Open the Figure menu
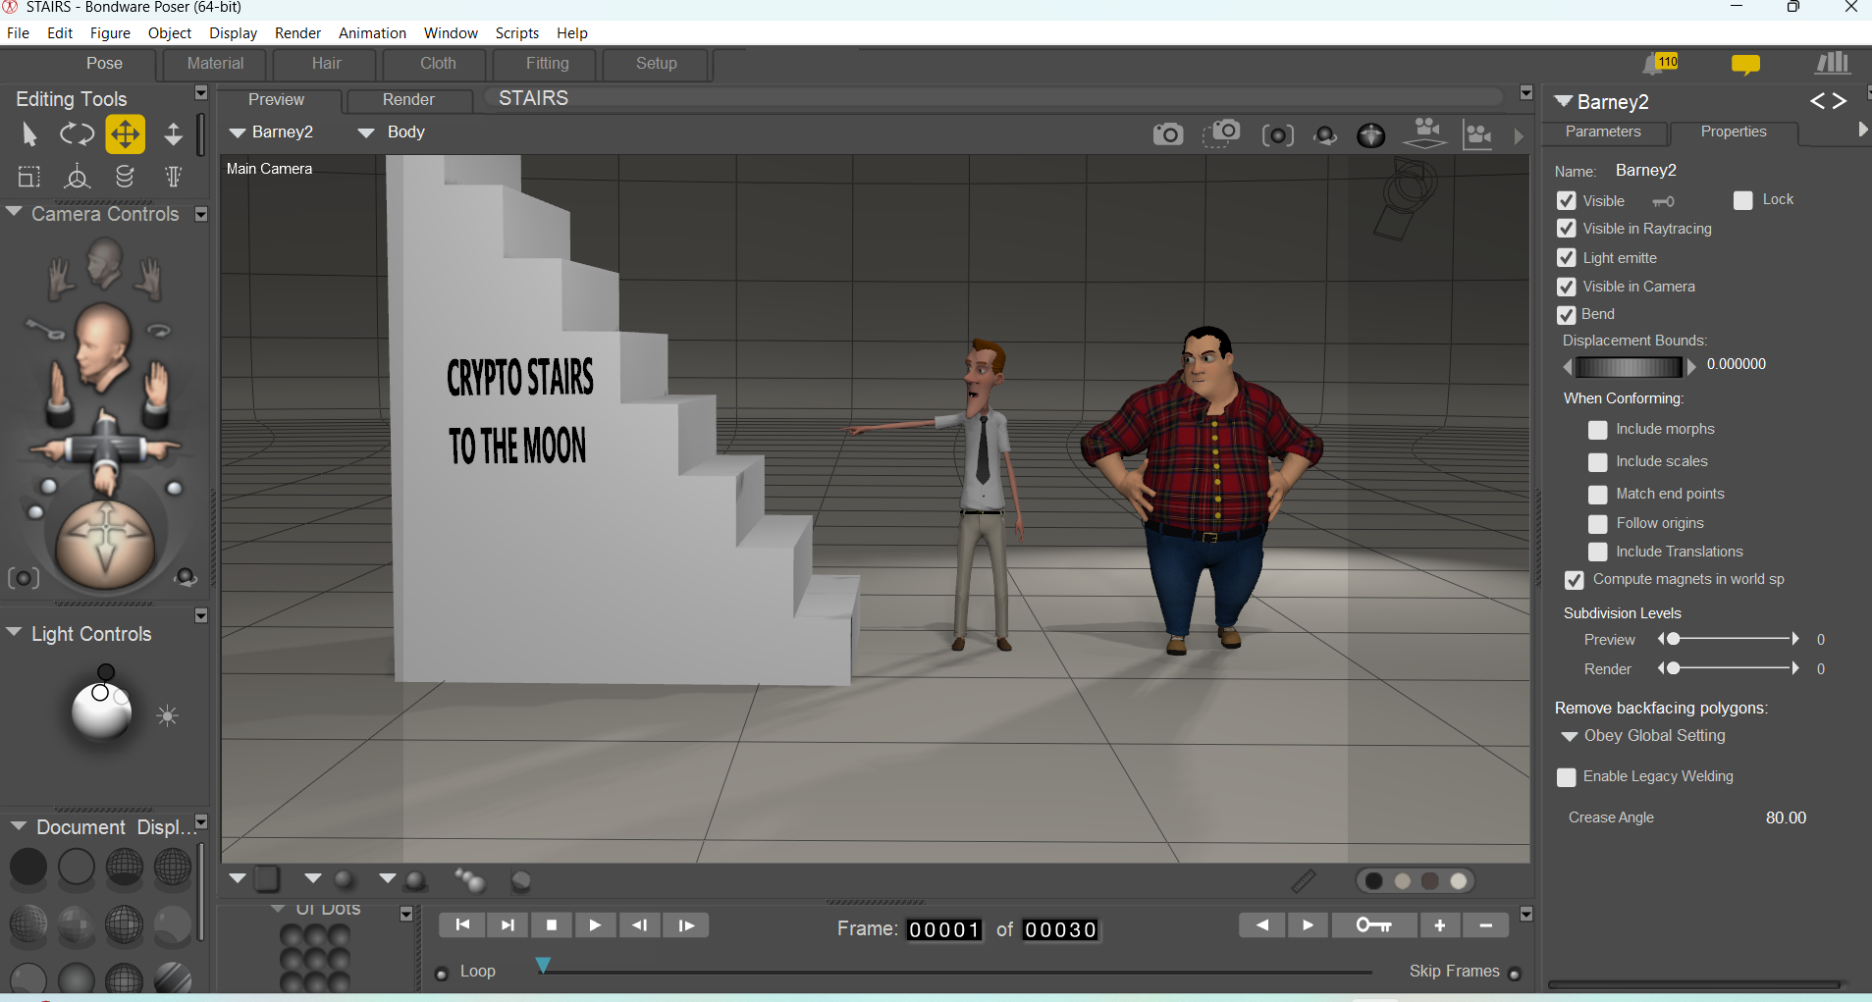Image resolution: width=1872 pixels, height=1002 pixels. [x=110, y=33]
